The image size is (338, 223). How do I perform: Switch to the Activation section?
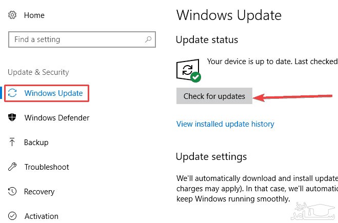click(x=42, y=216)
